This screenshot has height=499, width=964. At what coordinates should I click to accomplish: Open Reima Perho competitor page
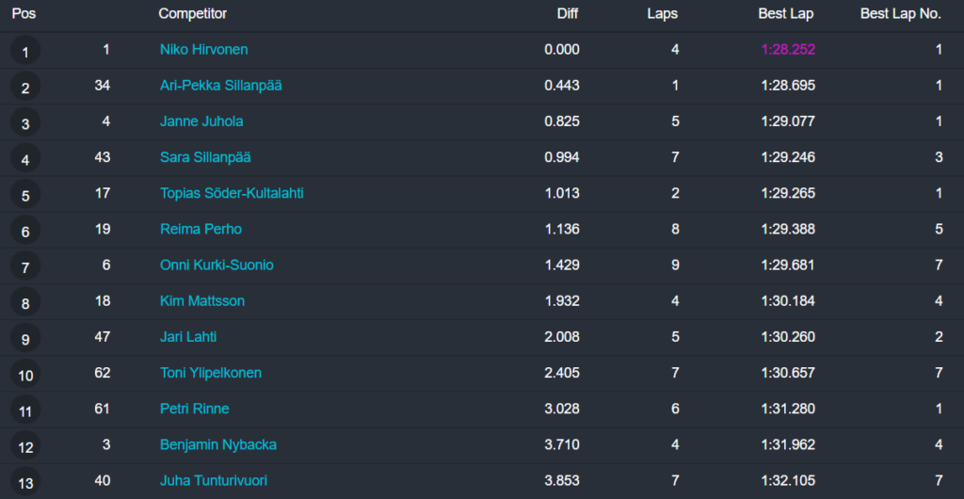pyautogui.click(x=201, y=229)
